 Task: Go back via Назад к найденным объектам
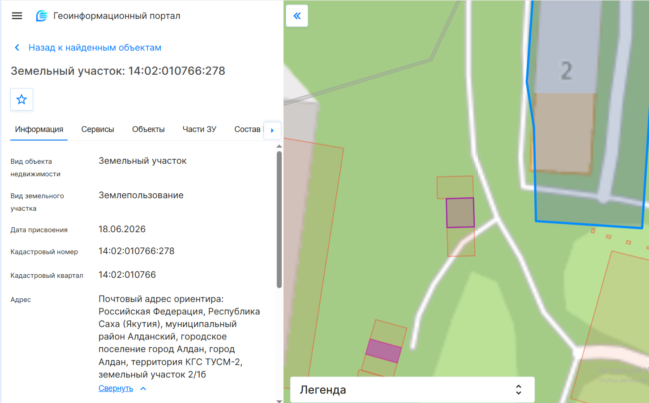95,47
